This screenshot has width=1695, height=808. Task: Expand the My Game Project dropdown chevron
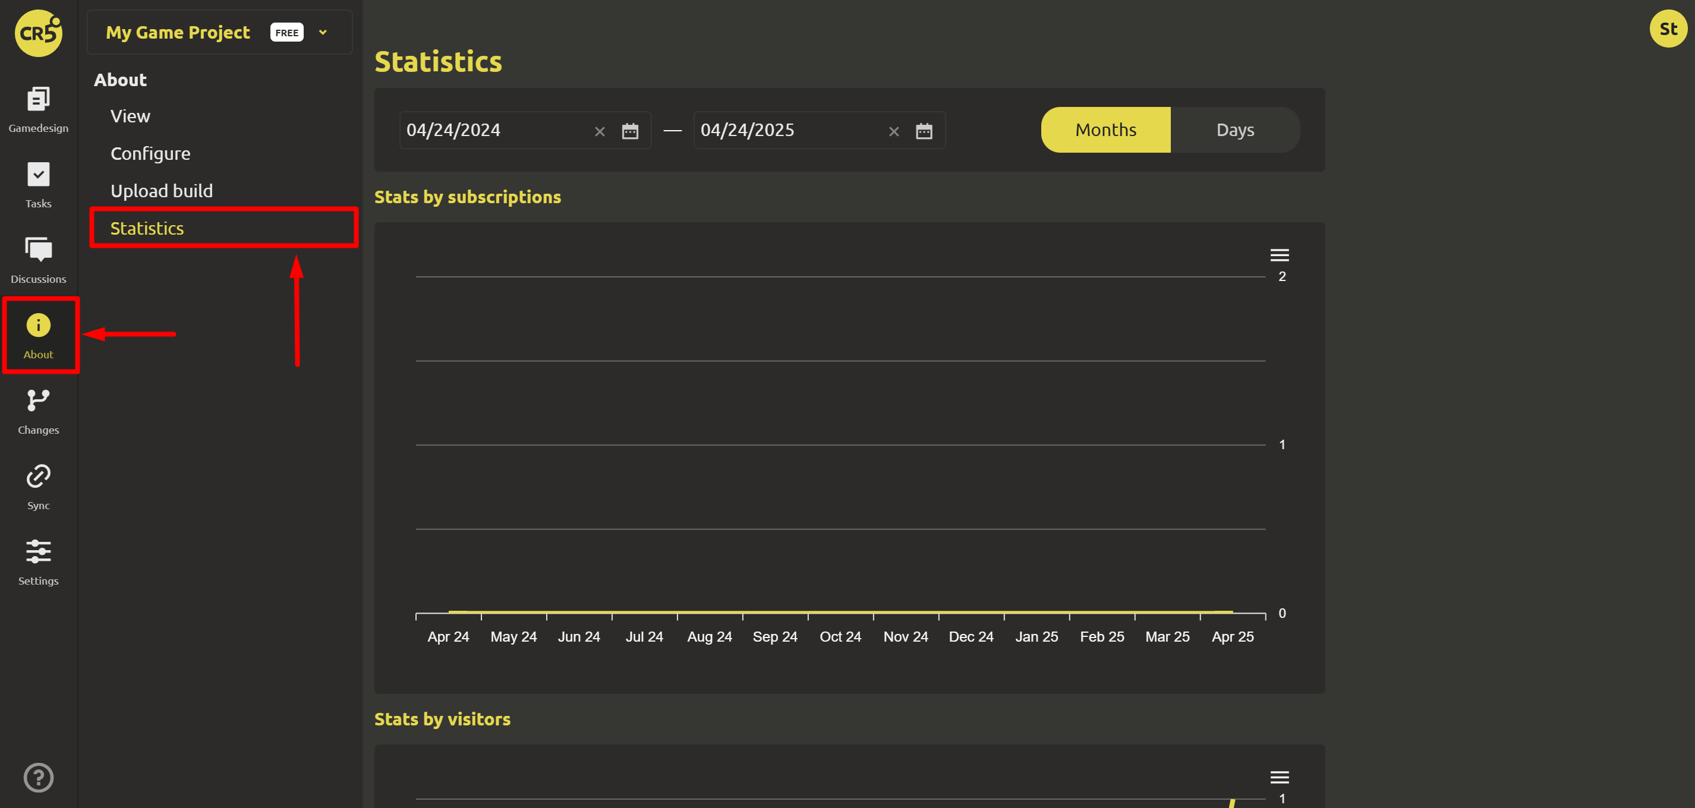tap(322, 32)
